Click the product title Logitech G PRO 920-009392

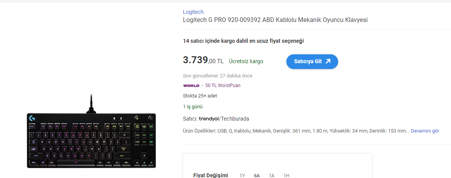point(275,20)
